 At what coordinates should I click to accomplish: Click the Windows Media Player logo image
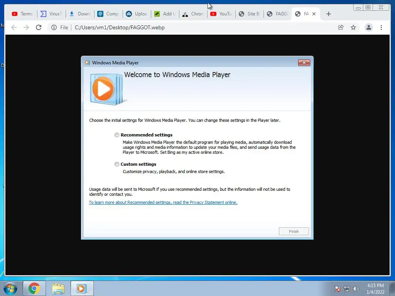(107, 89)
